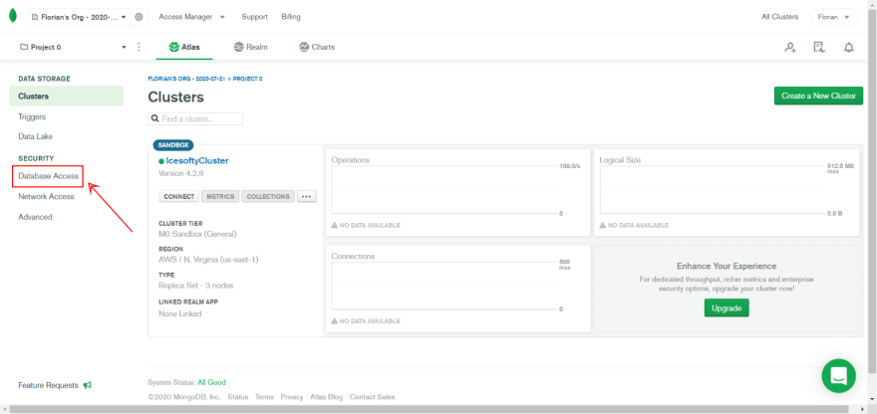
Task: Click the Connections chart panel
Action: [x=457, y=289]
